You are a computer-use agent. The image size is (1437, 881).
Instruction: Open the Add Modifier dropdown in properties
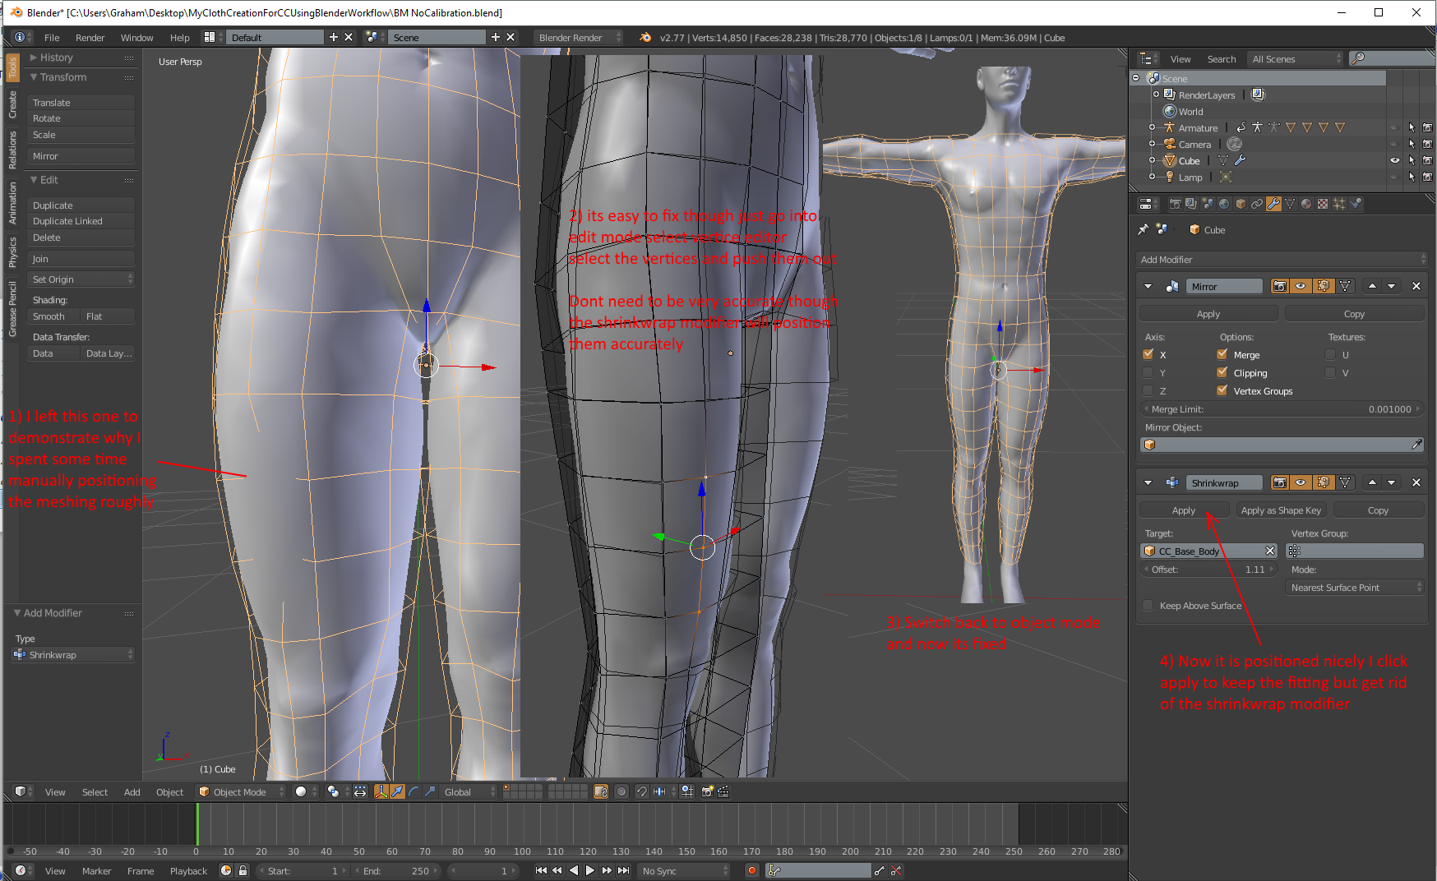point(1282,259)
